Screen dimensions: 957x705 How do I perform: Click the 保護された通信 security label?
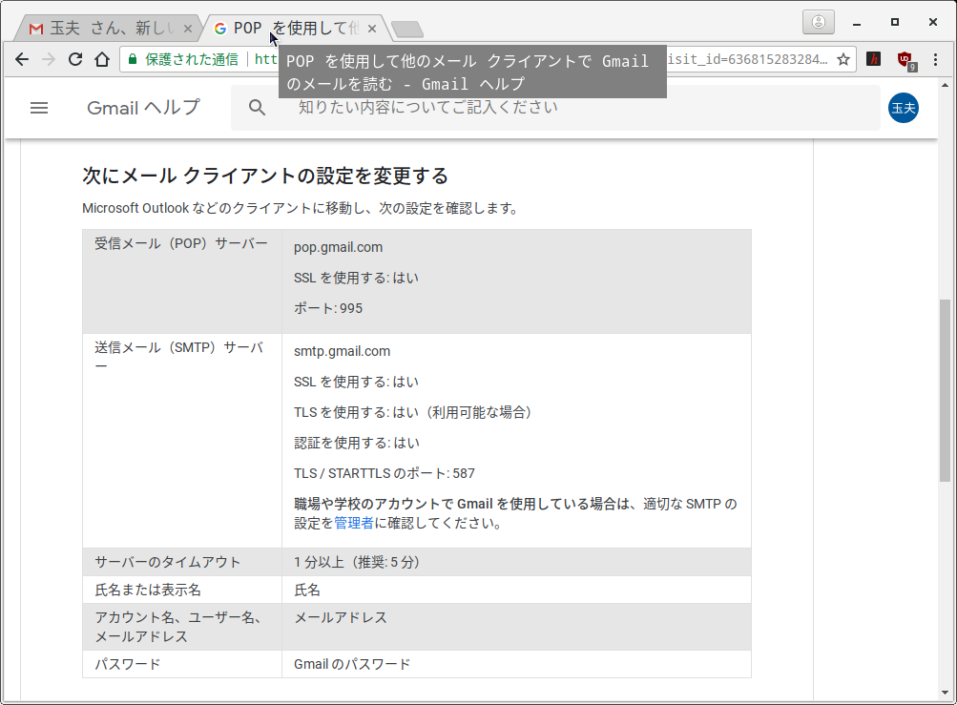pyautogui.click(x=192, y=59)
